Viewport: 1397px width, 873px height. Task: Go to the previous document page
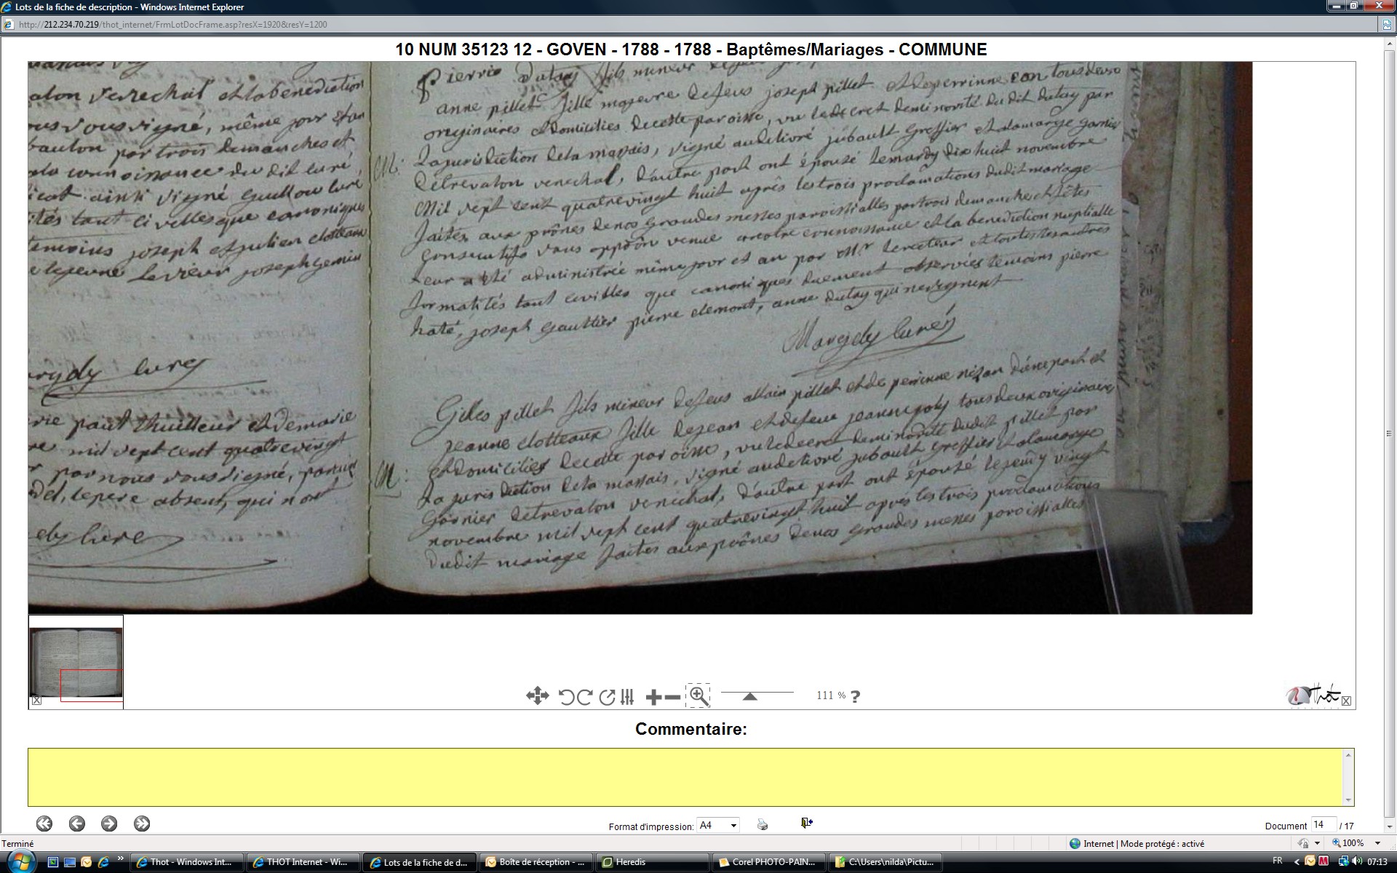point(76,824)
